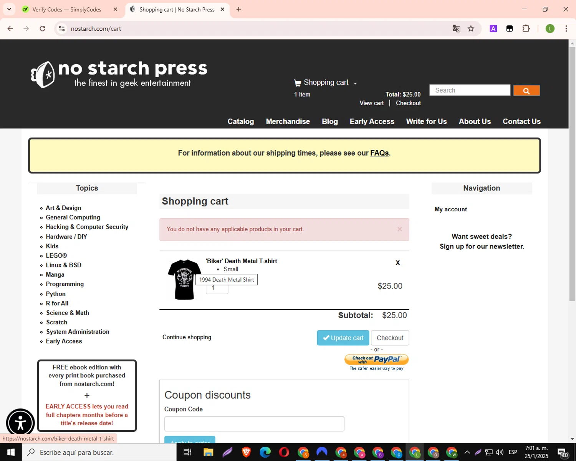576x461 pixels.
Task: Open the translate page icon
Action: click(x=456, y=29)
